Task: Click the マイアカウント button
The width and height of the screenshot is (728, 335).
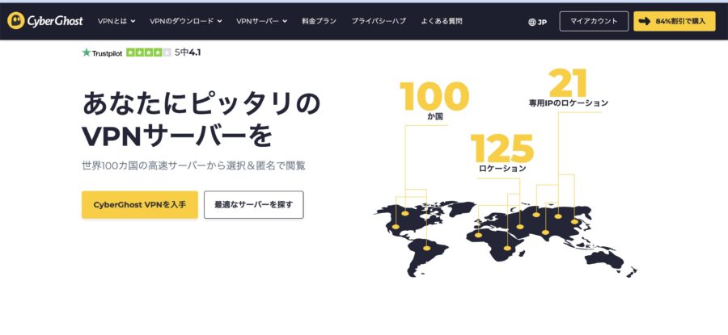Action: point(593,21)
